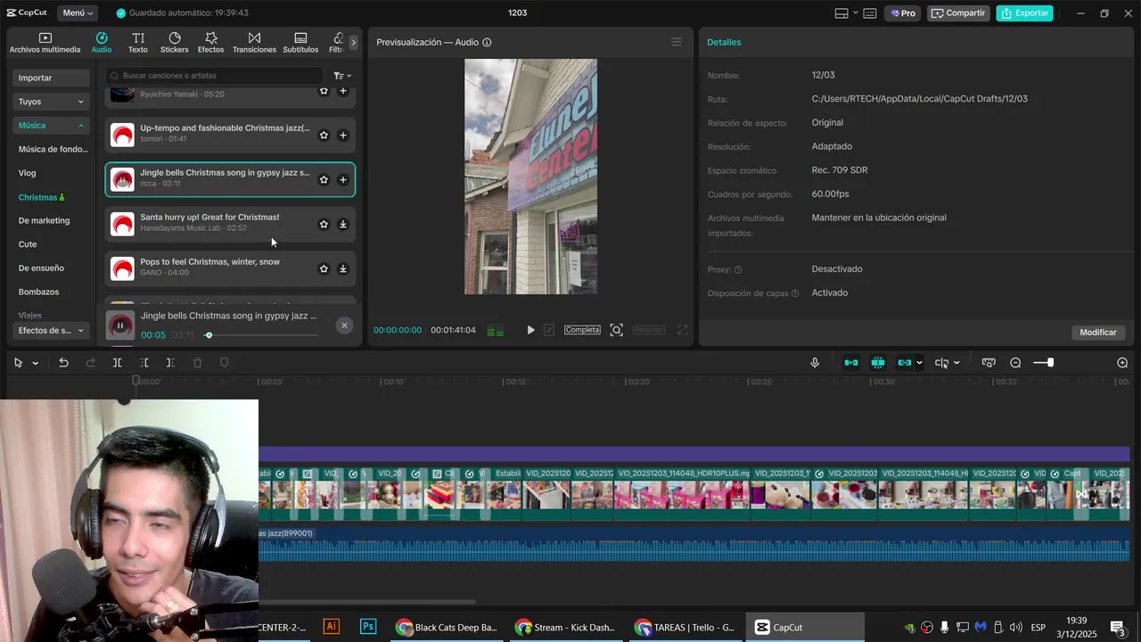The width and height of the screenshot is (1141, 642).
Task: Select the Cute music category
Action: pos(28,244)
